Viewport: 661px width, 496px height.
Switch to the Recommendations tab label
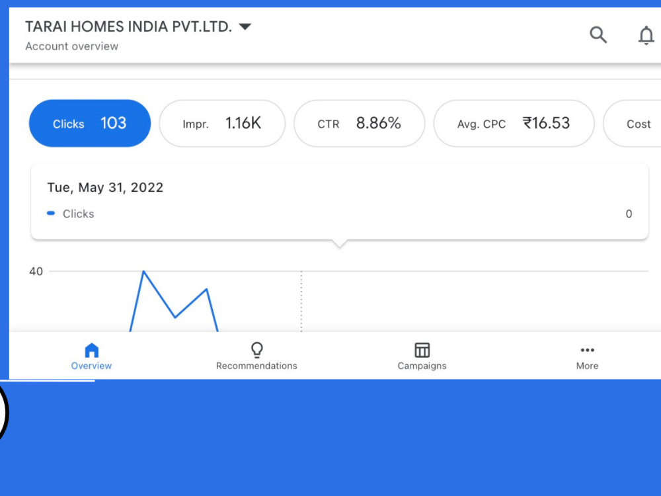(256, 366)
